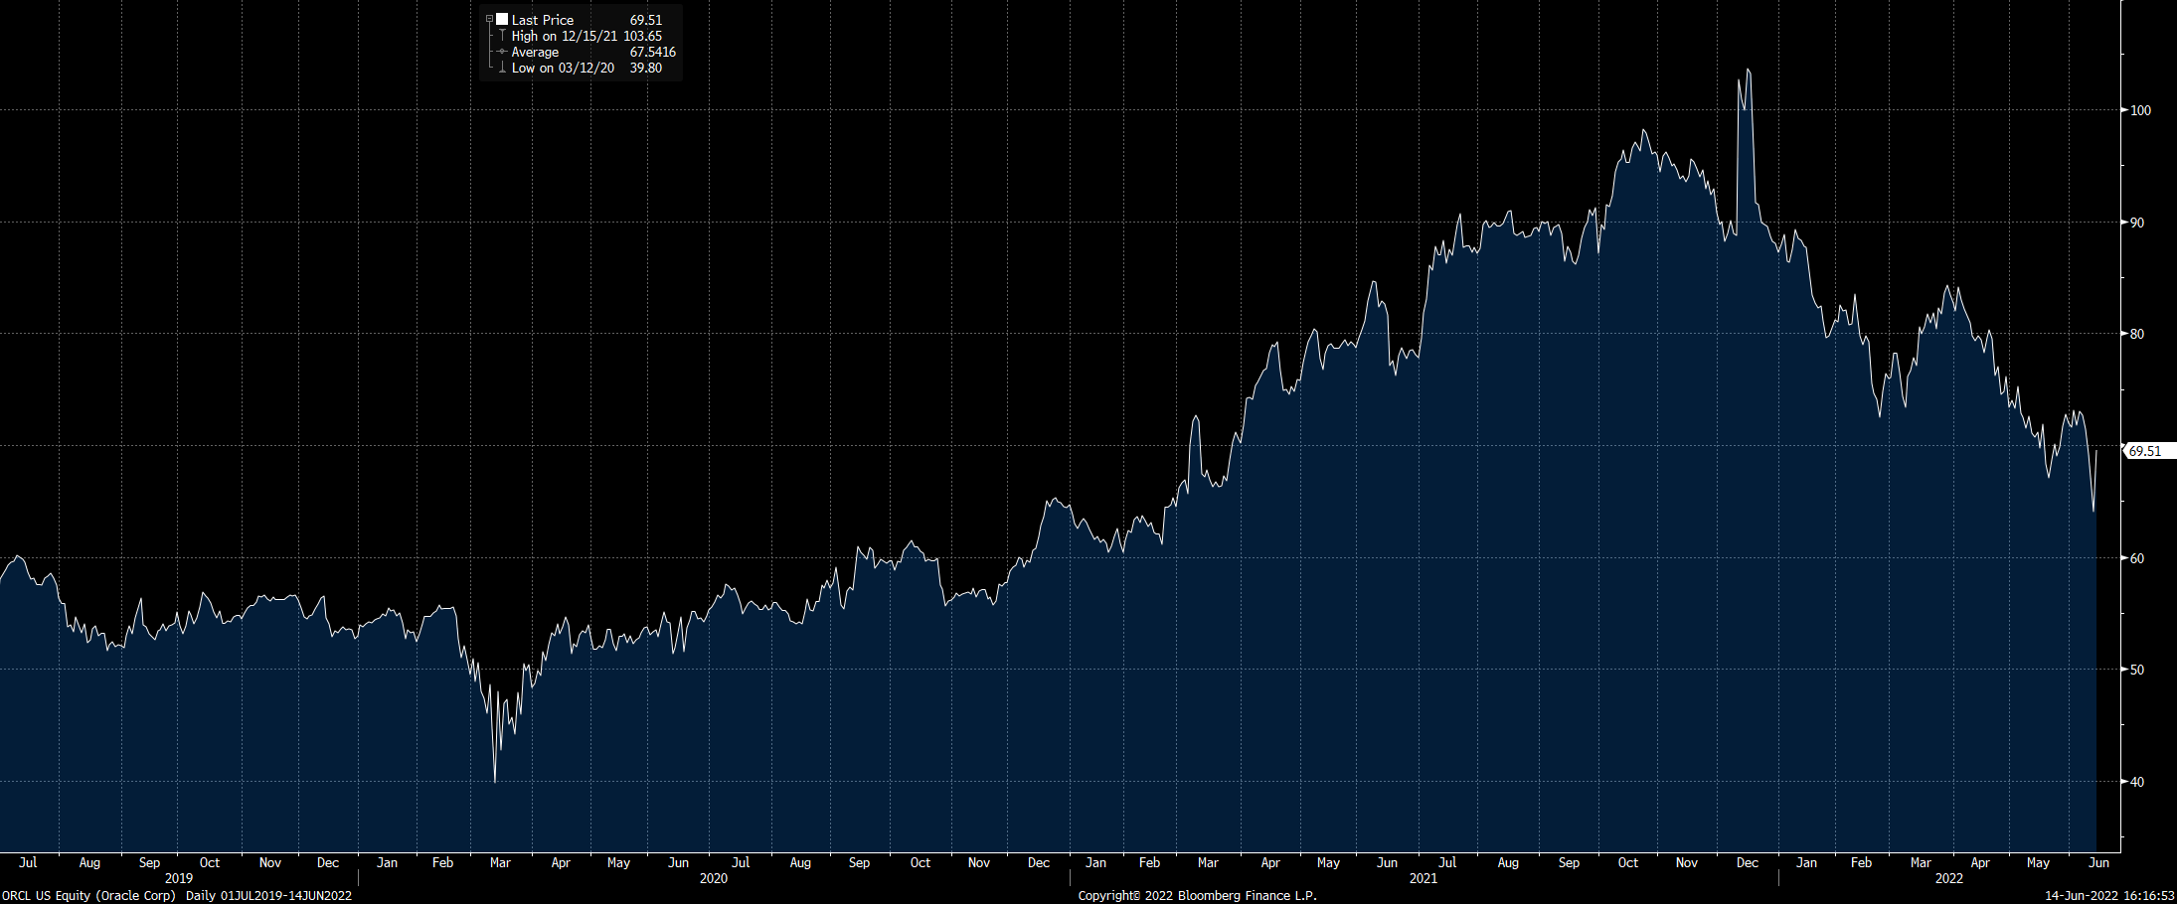Click the Average marker icon in legend
Screen dimensions: 2177x904
tap(502, 52)
